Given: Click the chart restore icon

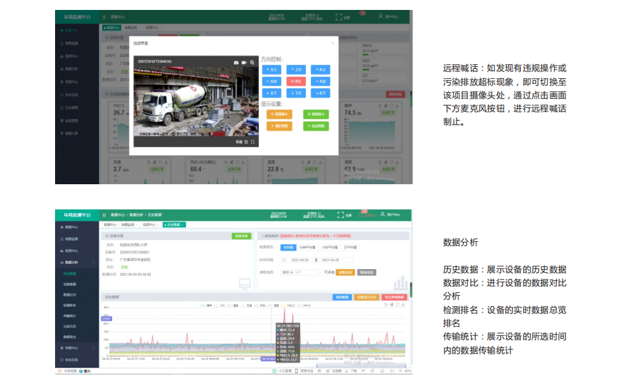Looking at the screenshot, I should pyautogui.click(x=397, y=305).
